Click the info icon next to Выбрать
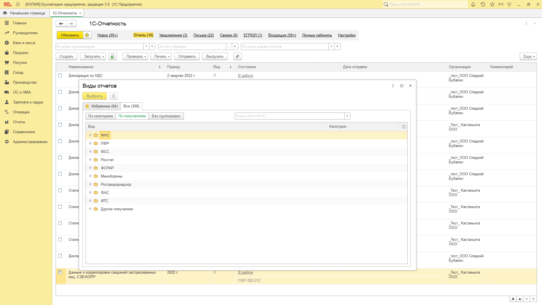Viewport: 542px width, 305px height. tap(114, 96)
